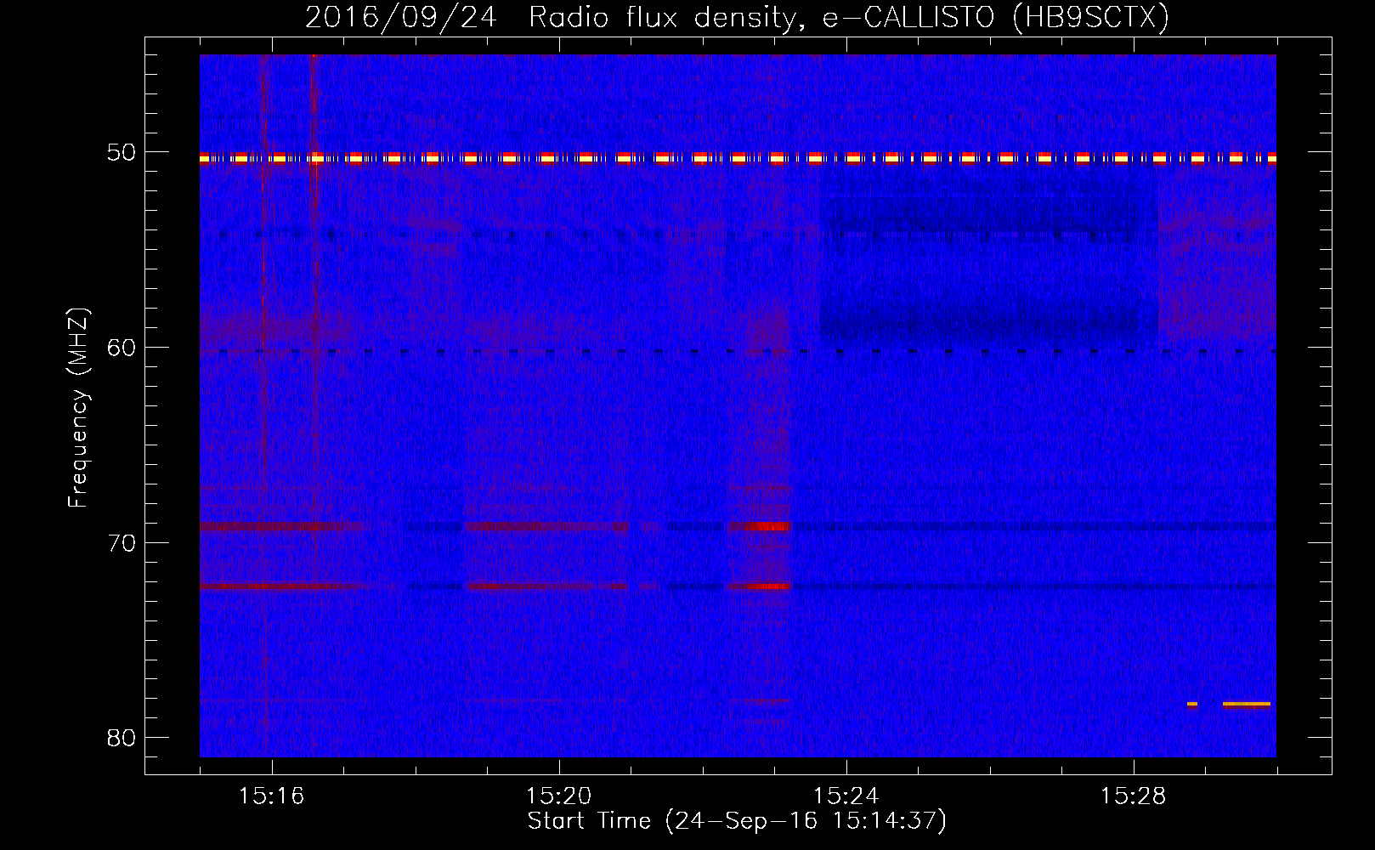Click the 80 frequency tick label
The width and height of the screenshot is (1375, 850).
[x=122, y=737]
